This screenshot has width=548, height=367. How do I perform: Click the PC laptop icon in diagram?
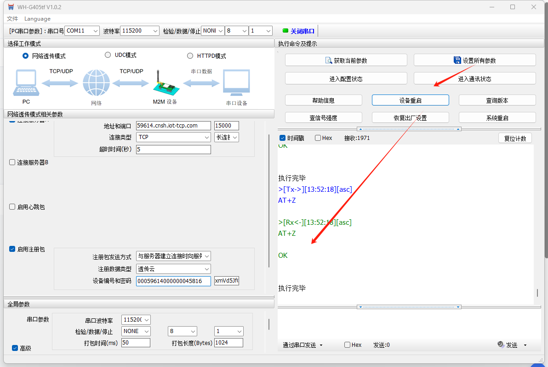point(26,83)
